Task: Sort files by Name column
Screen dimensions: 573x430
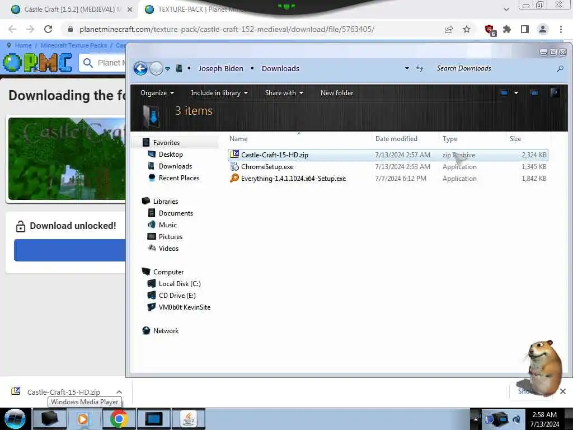Action: (238, 139)
